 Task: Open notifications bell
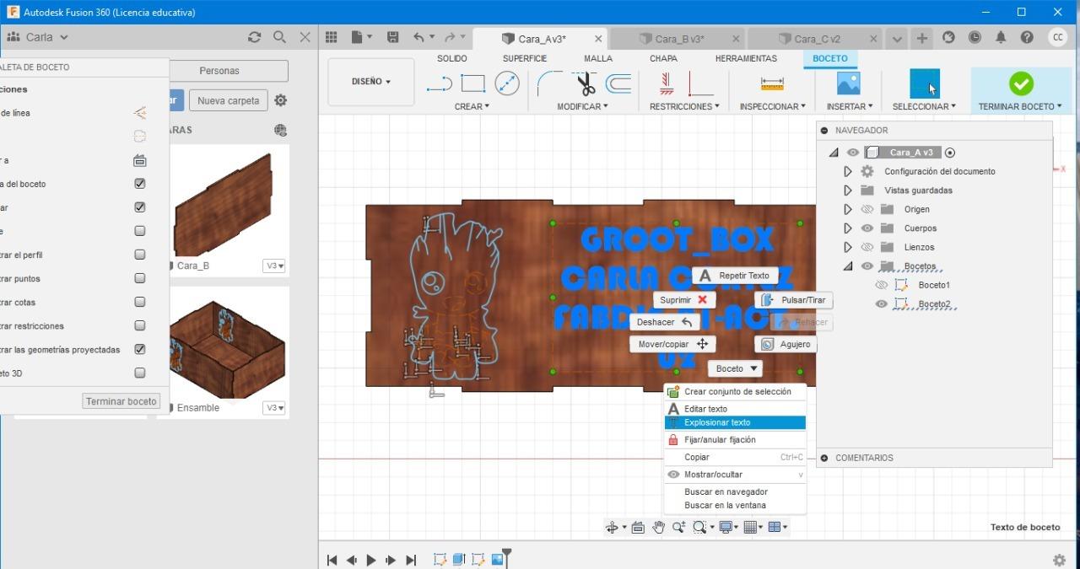1001,37
